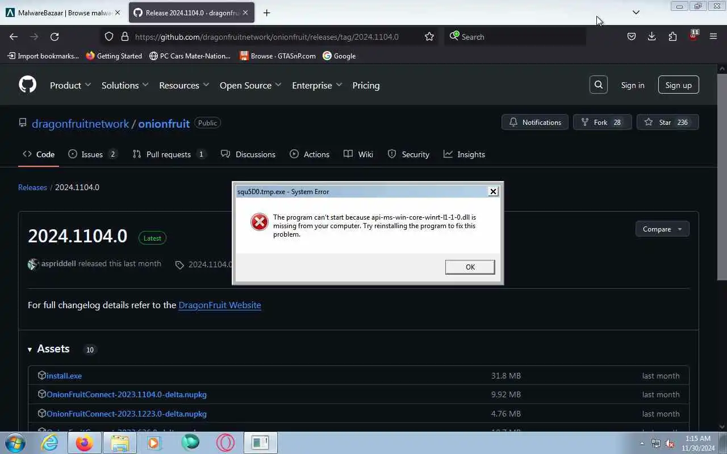Open the Windows Start button
The height and width of the screenshot is (454, 727).
click(x=15, y=443)
